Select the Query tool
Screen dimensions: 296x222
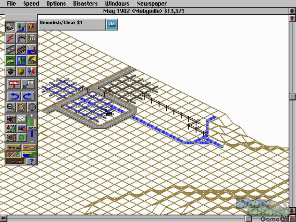28,84
